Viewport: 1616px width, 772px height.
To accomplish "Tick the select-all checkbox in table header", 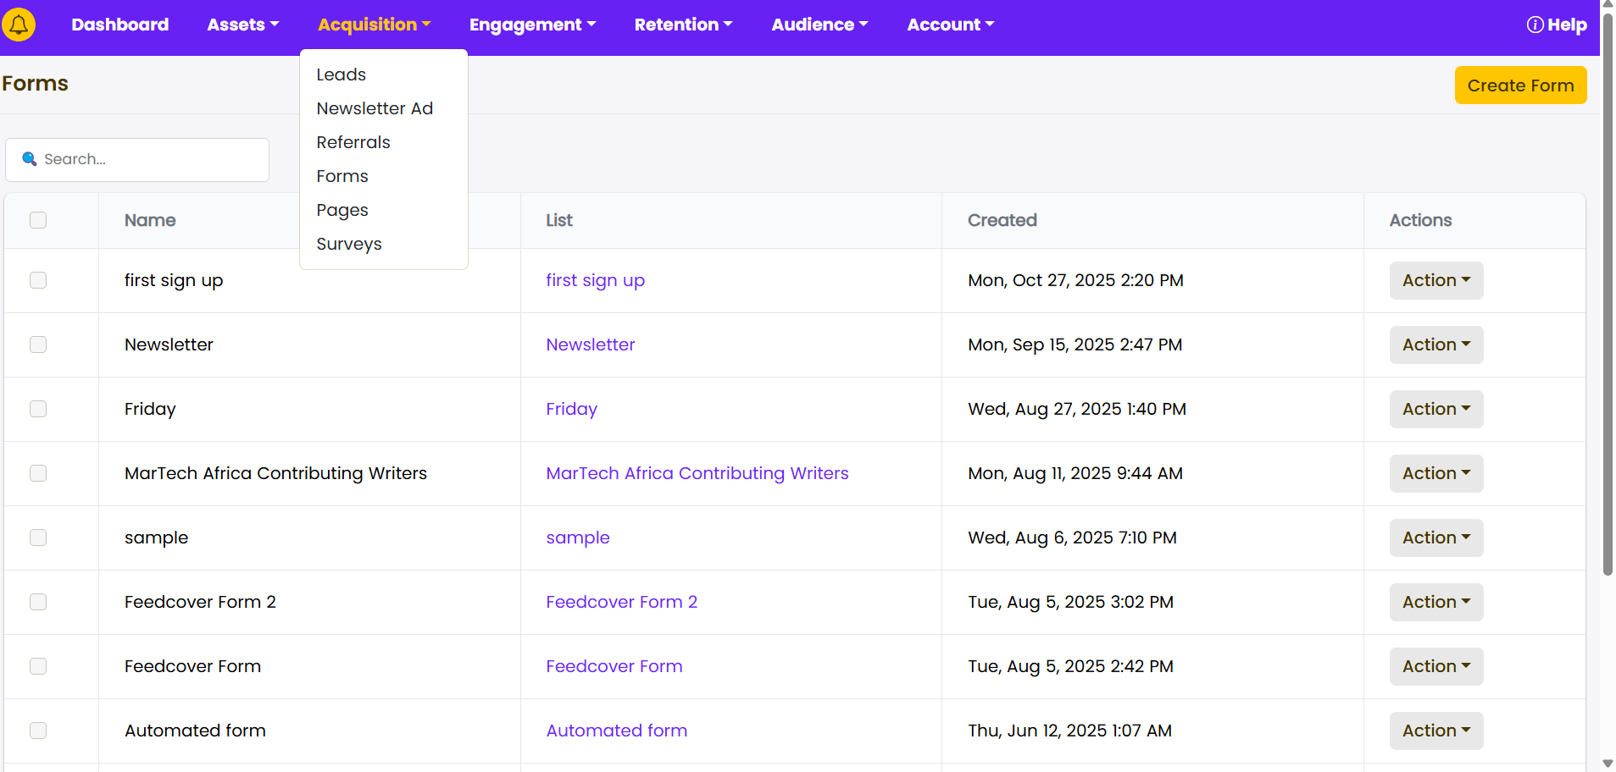I will pyautogui.click(x=38, y=220).
